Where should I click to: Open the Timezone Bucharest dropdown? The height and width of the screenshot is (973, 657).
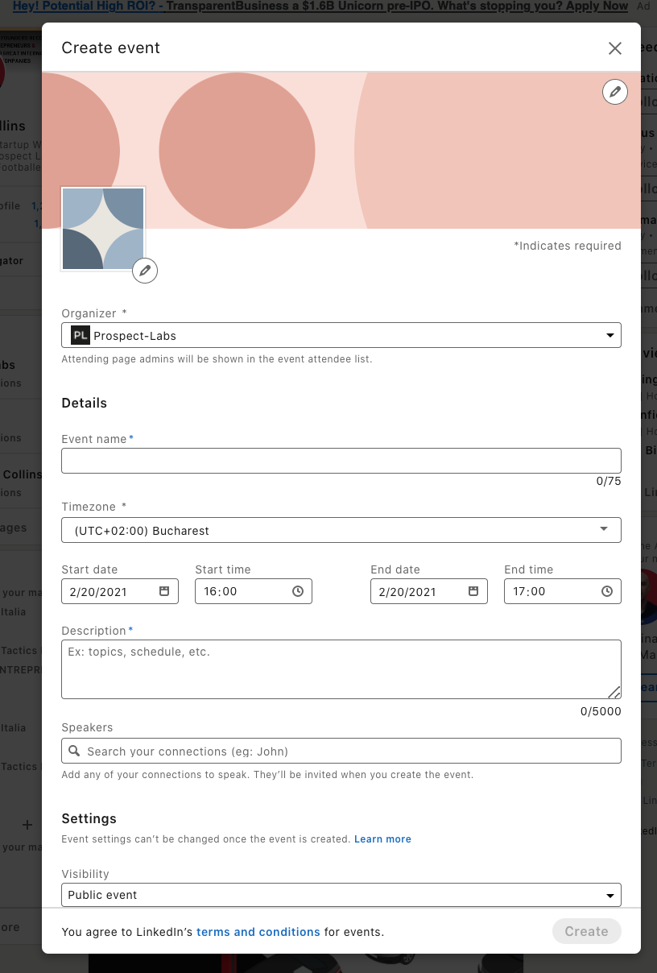[341, 530]
